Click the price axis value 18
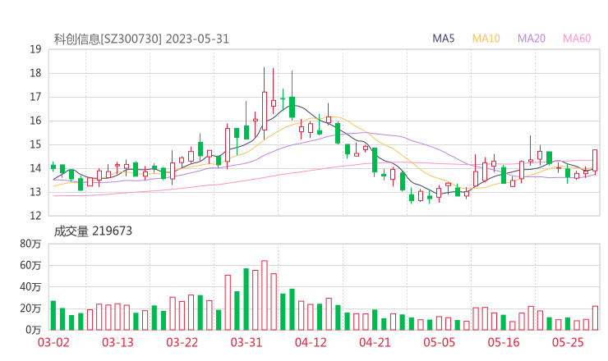 [x=35, y=73]
